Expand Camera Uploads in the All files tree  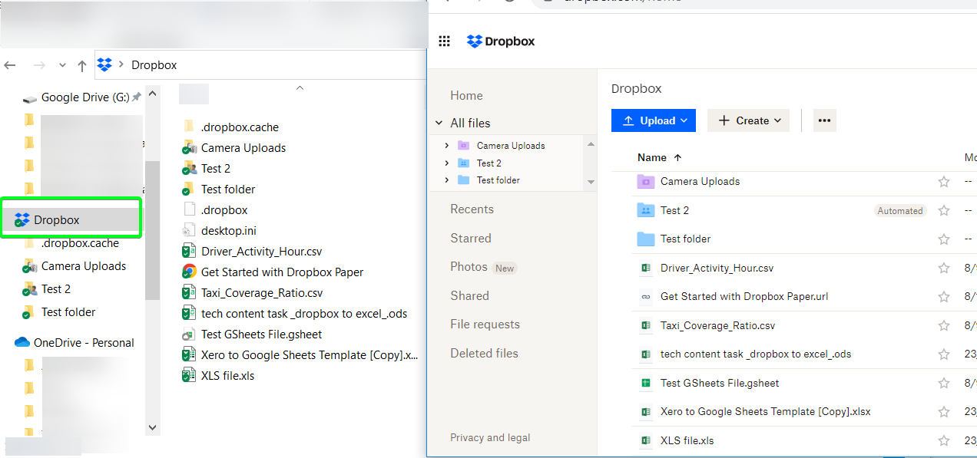click(x=449, y=145)
